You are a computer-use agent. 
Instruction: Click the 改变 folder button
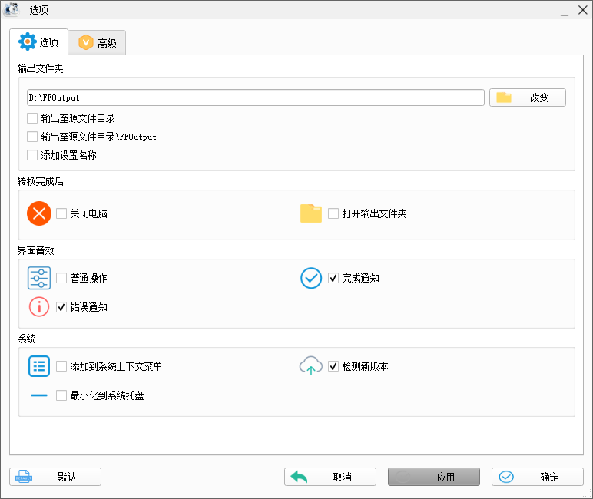coord(528,97)
